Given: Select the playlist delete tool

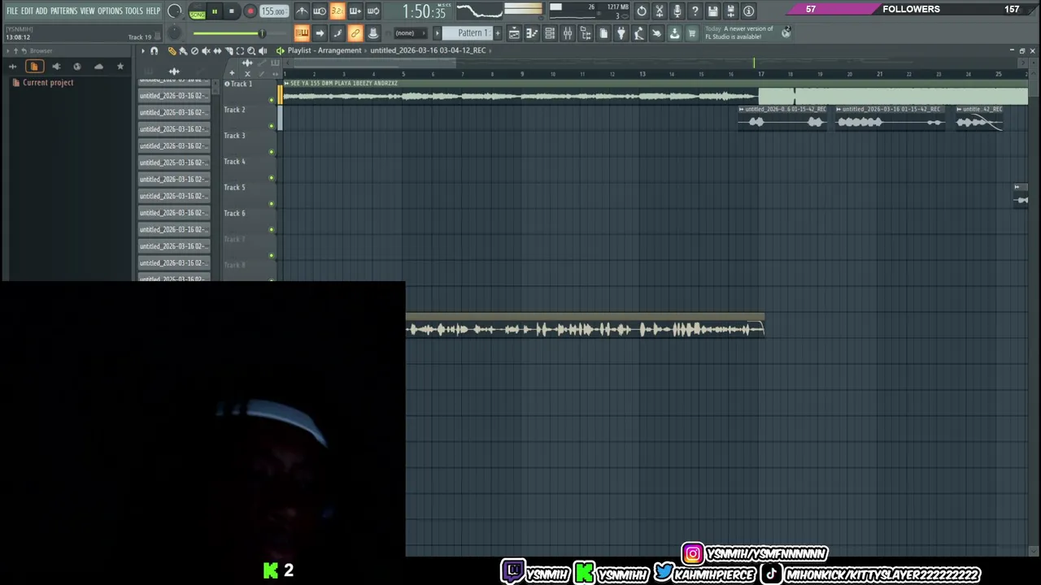Looking at the screenshot, I should (194, 50).
